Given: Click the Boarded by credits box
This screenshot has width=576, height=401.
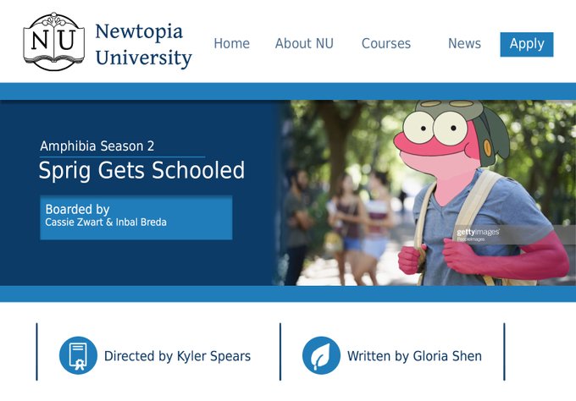Looking at the screenshot, I should coord(136,217).
